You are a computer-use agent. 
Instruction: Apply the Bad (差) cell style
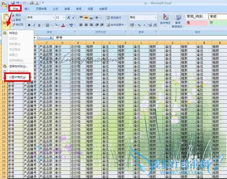[x=197, y=23]
